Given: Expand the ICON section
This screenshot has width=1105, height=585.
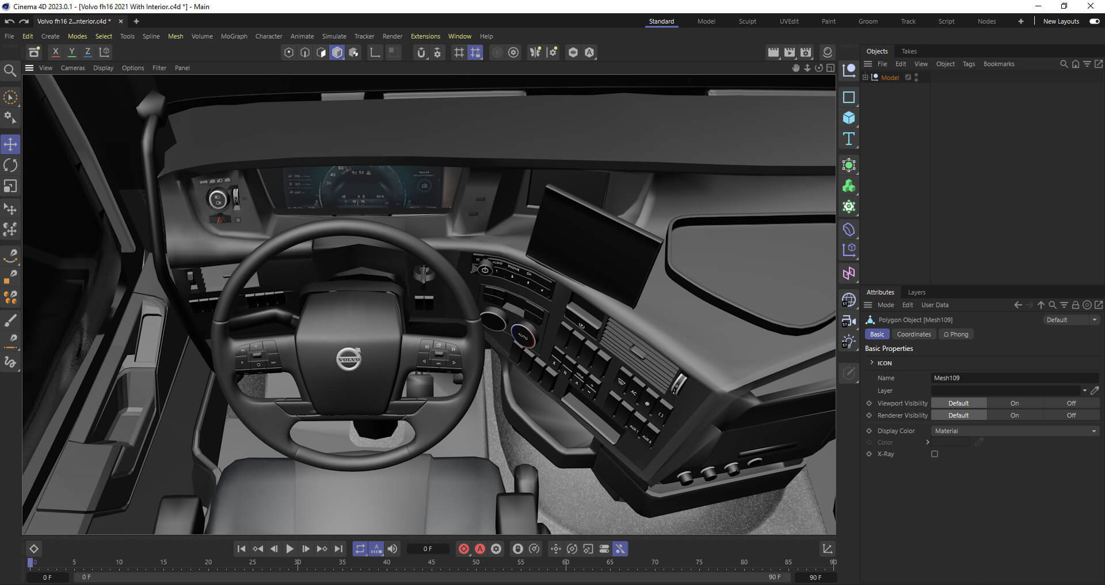Looking at the screenshot, I should coord(872,363).
